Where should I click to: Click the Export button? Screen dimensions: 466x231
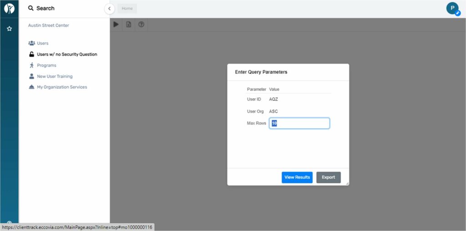pos(329,177)
